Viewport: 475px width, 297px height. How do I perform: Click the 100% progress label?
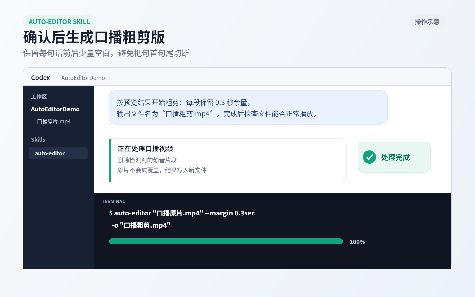(357, 242)
